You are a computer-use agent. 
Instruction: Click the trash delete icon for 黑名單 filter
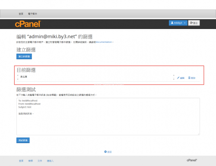pyautogui.click(x=189, y=78)
